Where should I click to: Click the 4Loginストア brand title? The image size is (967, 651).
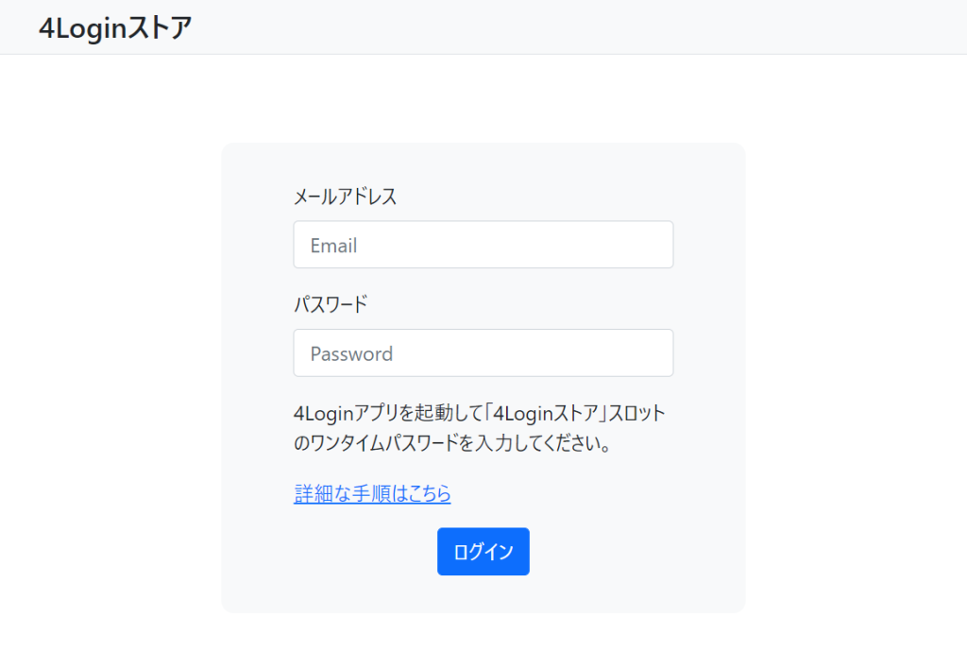coord(115,27)
